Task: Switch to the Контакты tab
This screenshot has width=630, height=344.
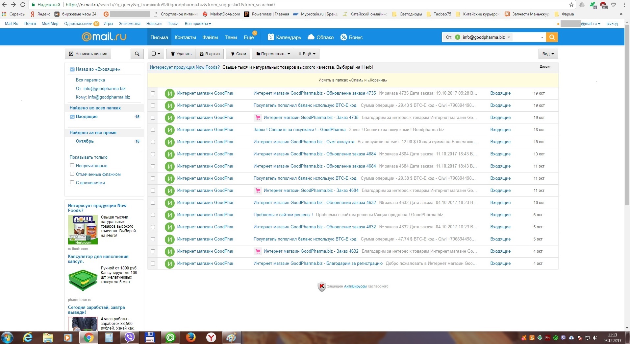Action: pos(185,37)
